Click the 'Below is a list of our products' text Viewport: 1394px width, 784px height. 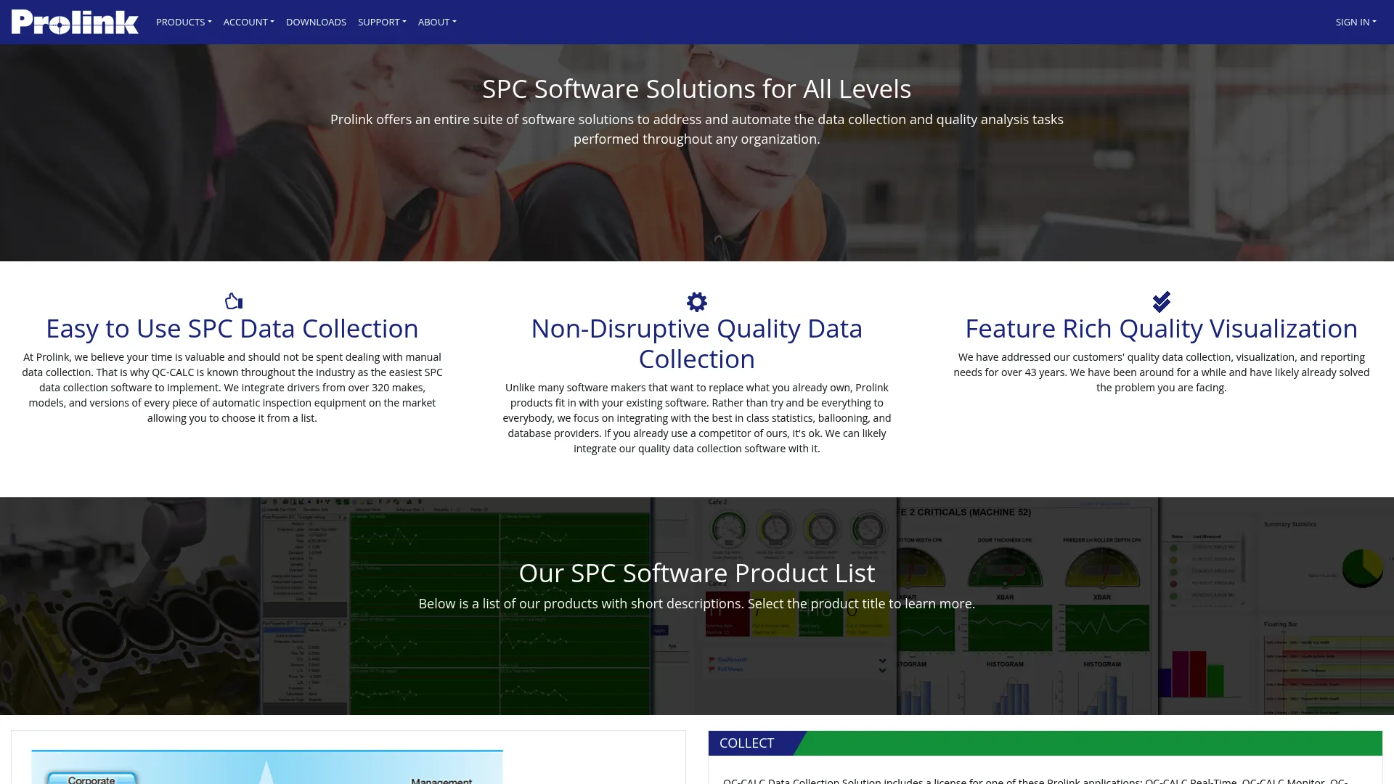(697, 604)
